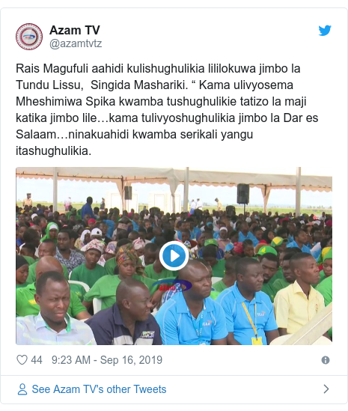
Task: Click the "itashughulikia." last line of the tweet
Action: (53, 151)
